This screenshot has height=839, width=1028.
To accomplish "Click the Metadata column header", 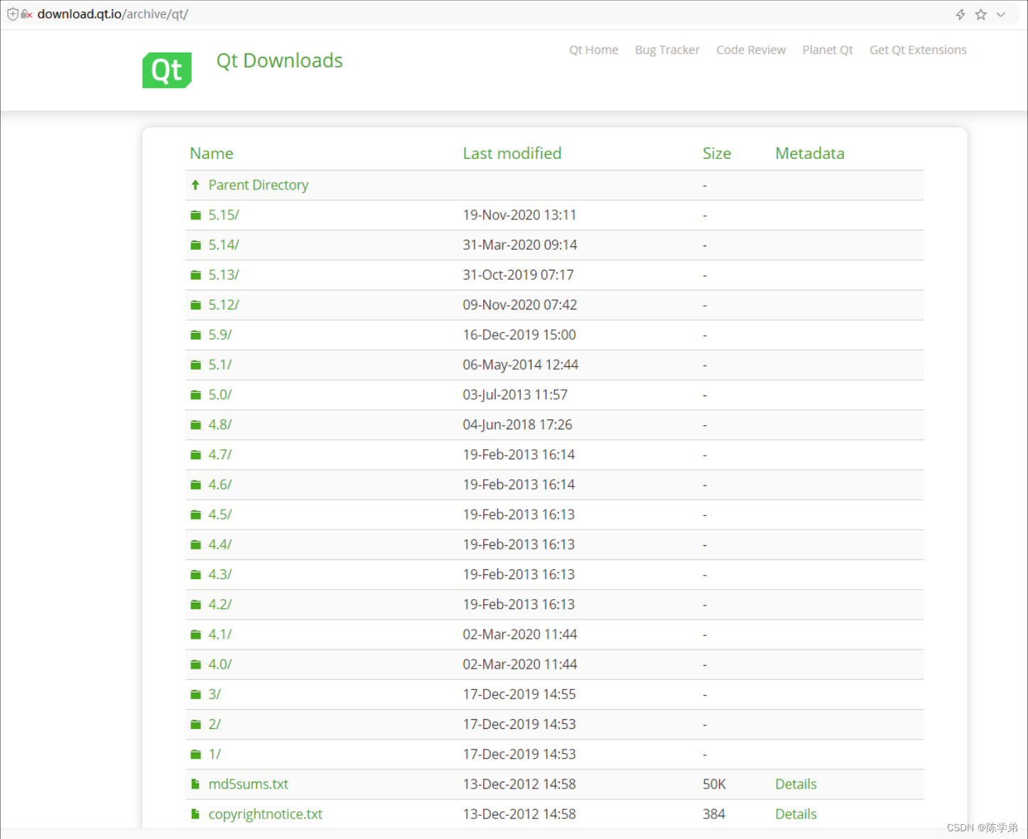I will 810,153.
